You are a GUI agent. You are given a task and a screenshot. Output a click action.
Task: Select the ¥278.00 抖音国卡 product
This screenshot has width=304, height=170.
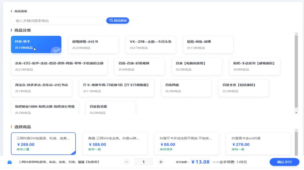[x=258, y=143]
